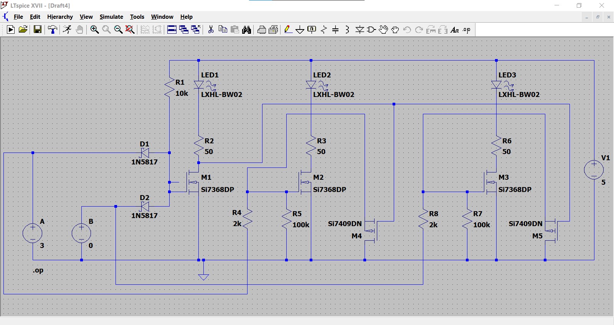Click the Print setup icon
Image resolution: width=614 pixels, height=325 pixels.
(262, 30)
